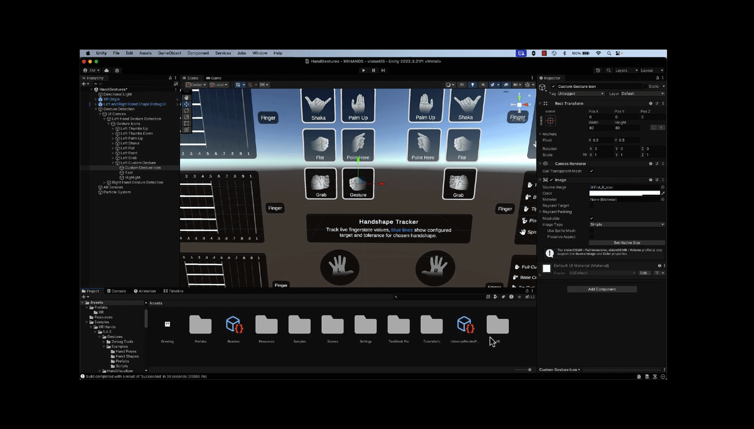Select the Move tool in scene
Screen dimensions: 754x429
click(186, 104)
